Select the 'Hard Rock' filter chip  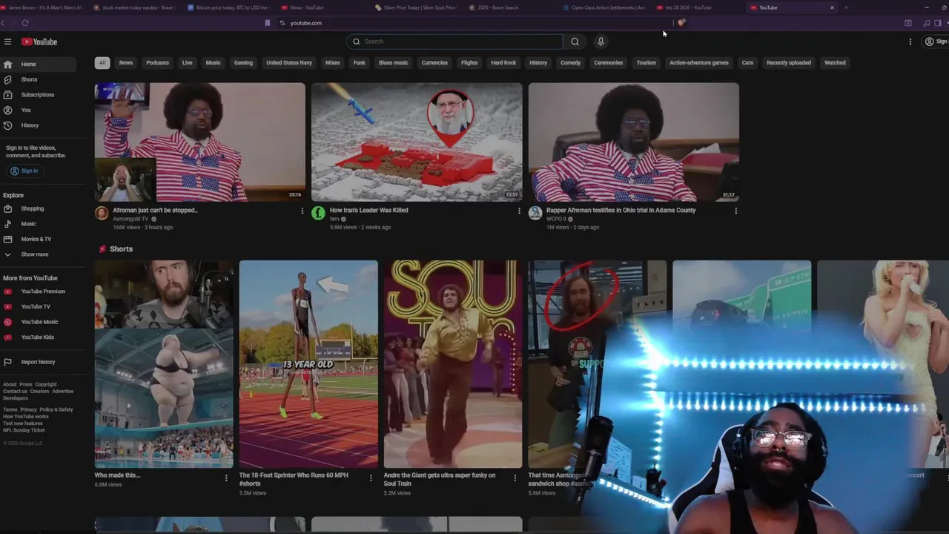pyautogui.click(x=503, y=63)
